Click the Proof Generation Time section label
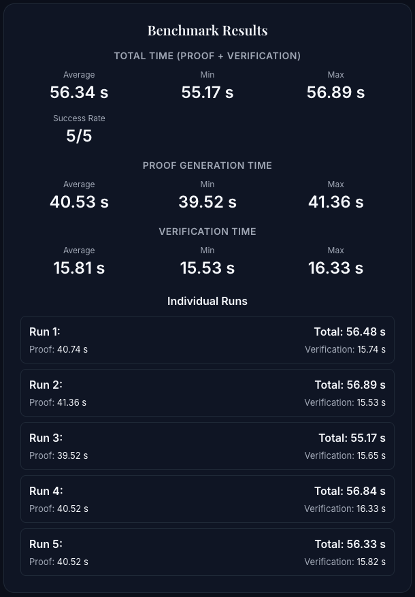 tap(207, 165)
